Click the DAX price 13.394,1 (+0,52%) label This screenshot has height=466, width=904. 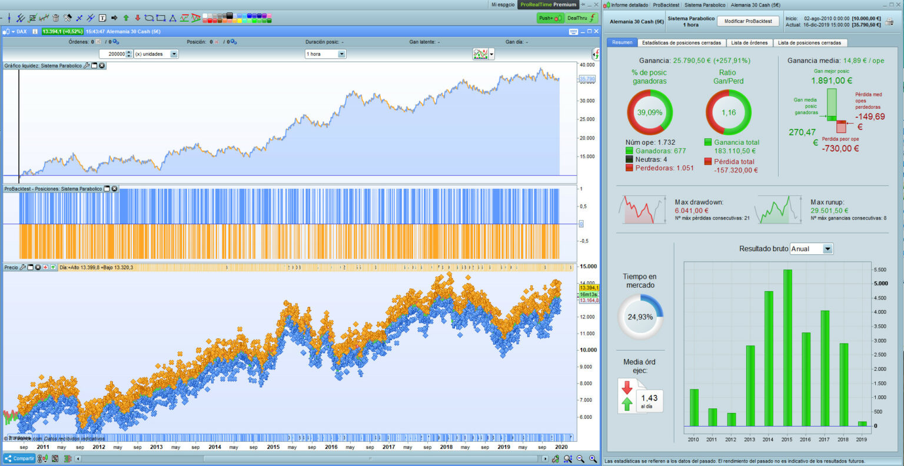pos(62,32)
